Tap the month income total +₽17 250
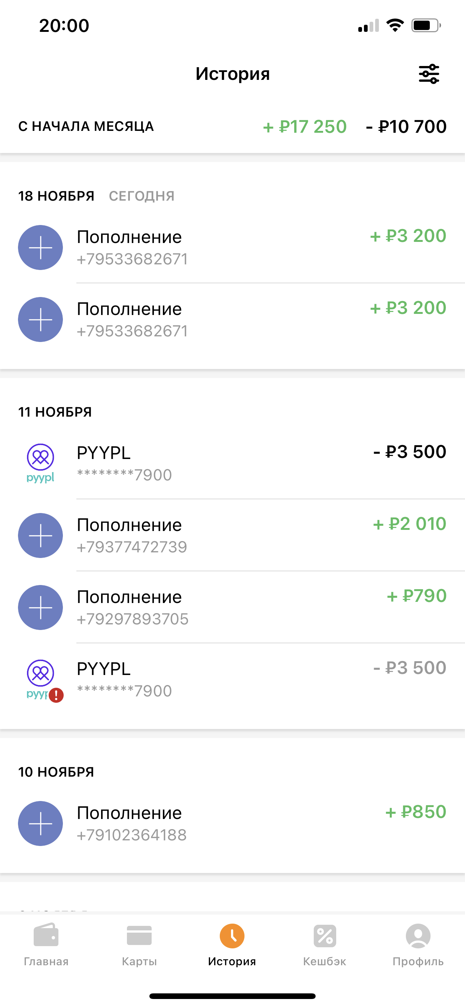Screen dimensions: 465x1008 point(305,127)
